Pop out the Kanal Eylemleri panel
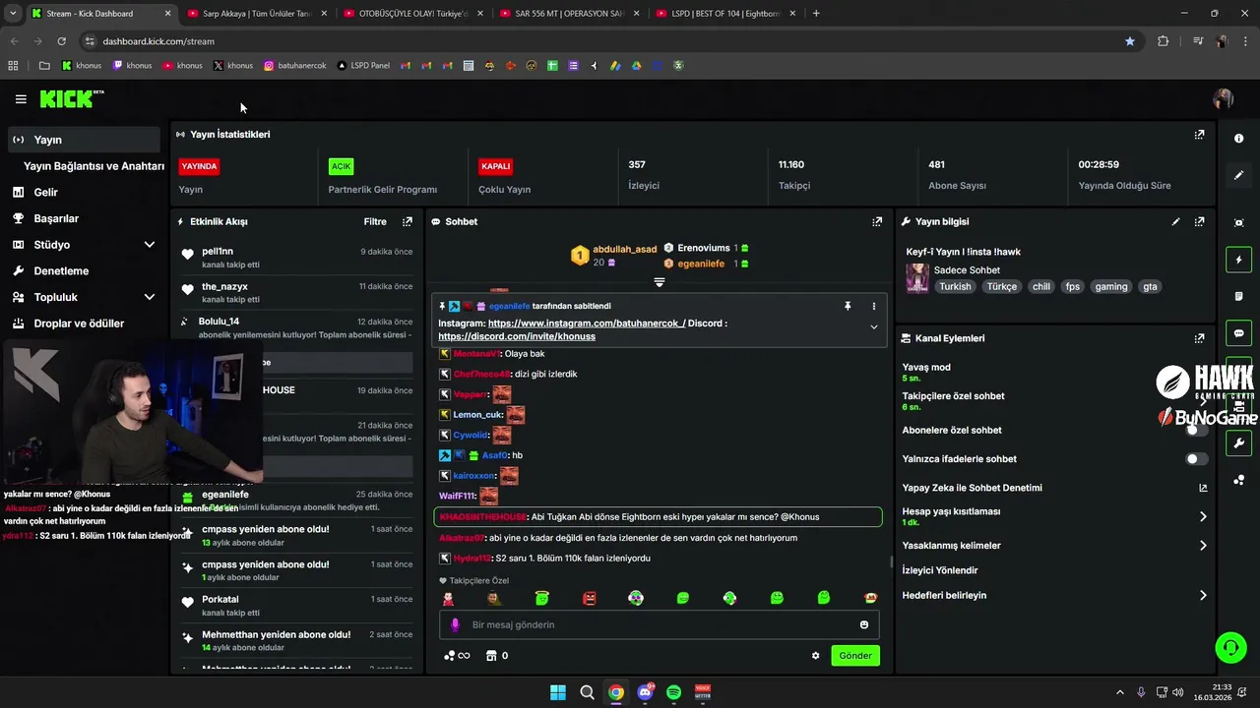The width and height of the screenshot is (1260, 708). [x=1199, y=338]
